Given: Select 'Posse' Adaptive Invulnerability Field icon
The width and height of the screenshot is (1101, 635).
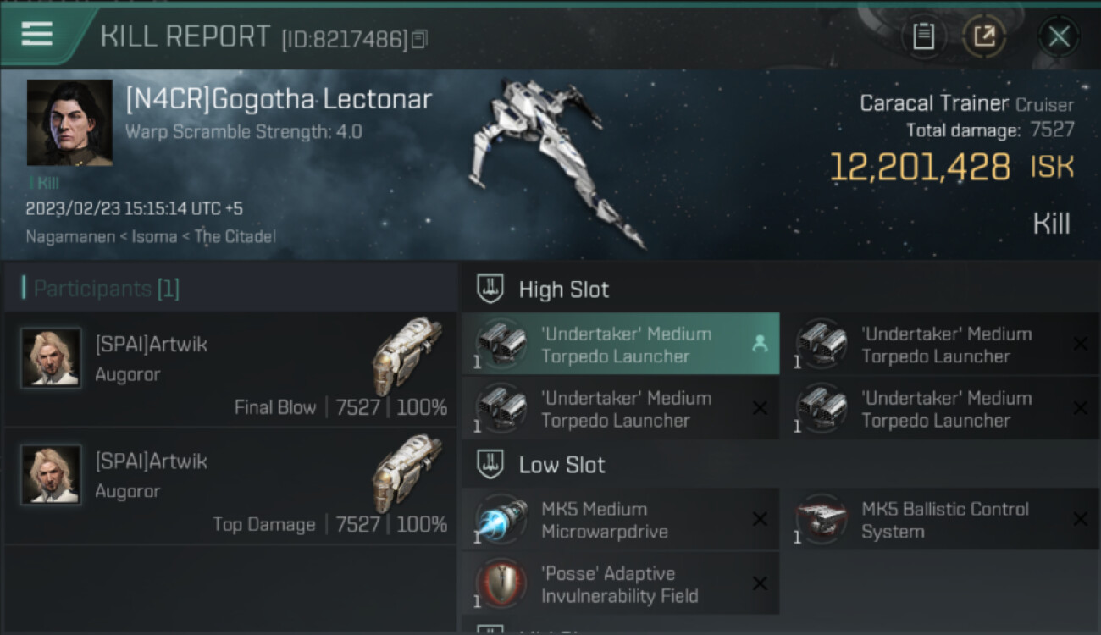Looking at the screenshot, I should point(500,584).
